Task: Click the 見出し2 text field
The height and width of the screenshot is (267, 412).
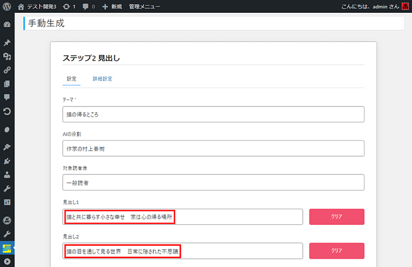Action: (183, 251)
